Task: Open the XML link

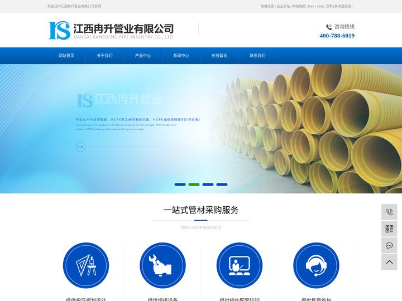Action: 320,6
